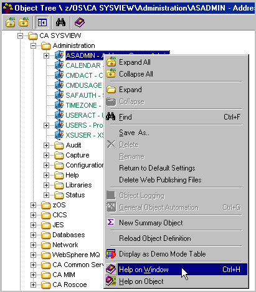Click the ASADMIN object icon
The image size is (256, 292).
coord(59,55)
